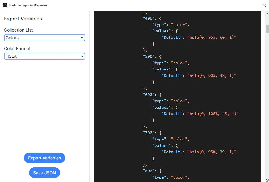Click the plugin code icon in title bar
269x182 pixels.
(5, 5)
